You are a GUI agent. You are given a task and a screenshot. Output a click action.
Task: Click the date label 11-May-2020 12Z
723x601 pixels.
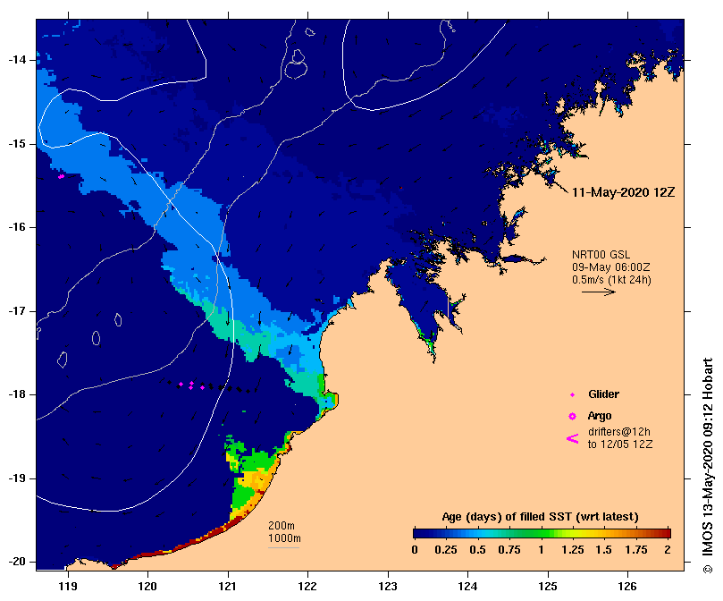624,192
